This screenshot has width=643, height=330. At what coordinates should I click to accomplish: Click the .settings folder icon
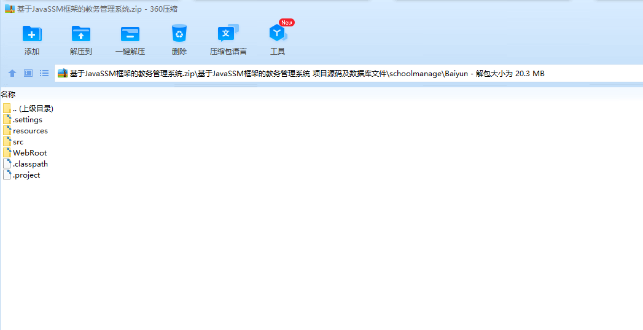coord(7,120)
